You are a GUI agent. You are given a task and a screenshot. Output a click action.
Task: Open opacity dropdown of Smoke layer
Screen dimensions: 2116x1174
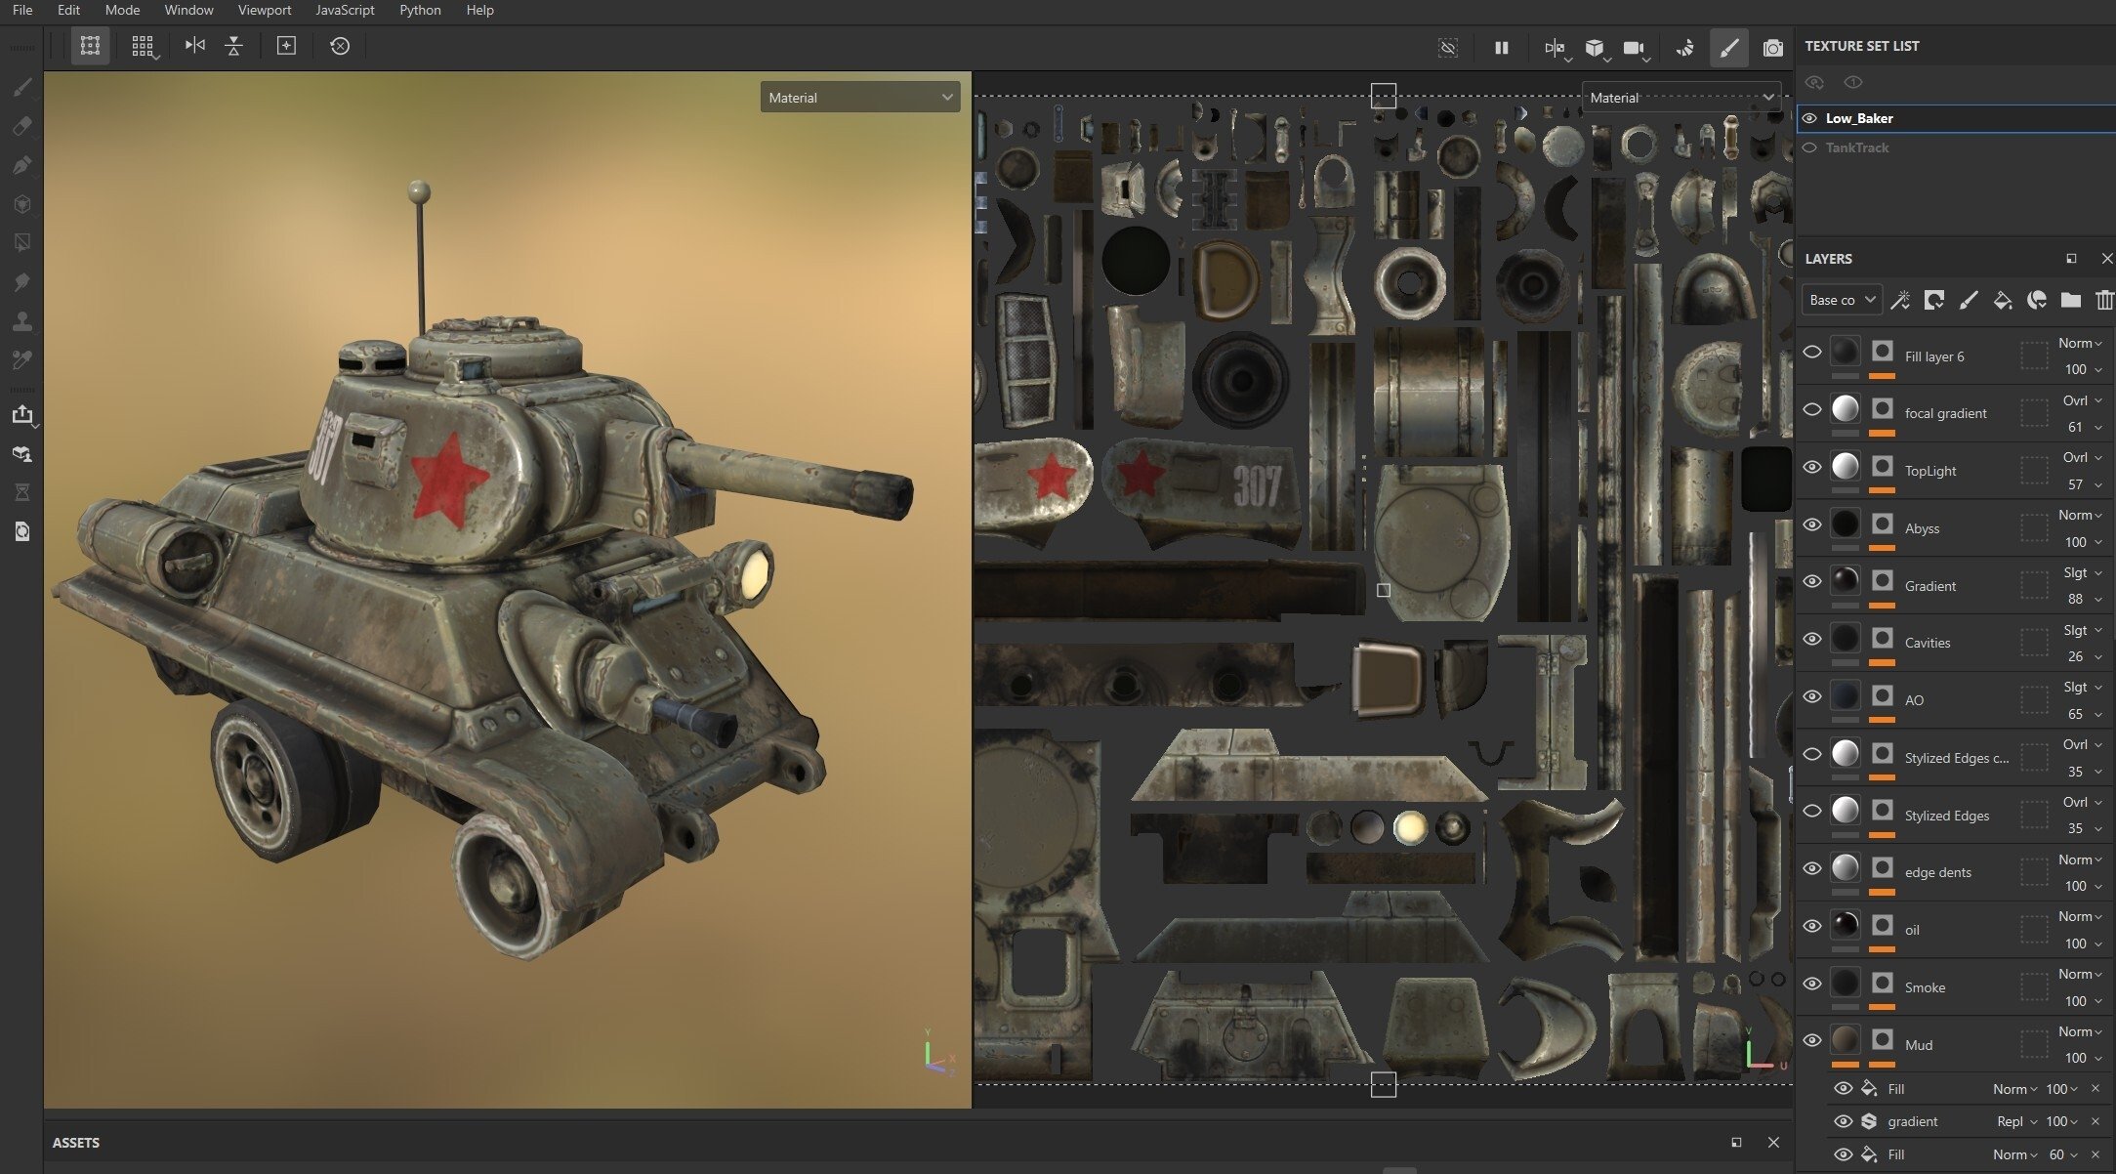pos(2084,1001)
